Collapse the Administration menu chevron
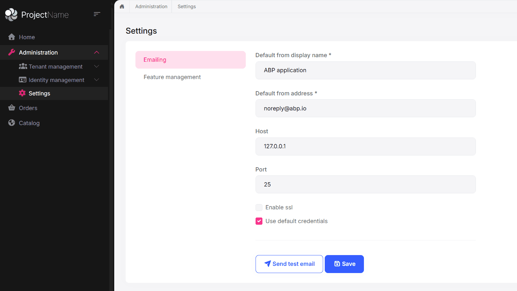This screenshot has height=291, width=517. coord(97,52)
